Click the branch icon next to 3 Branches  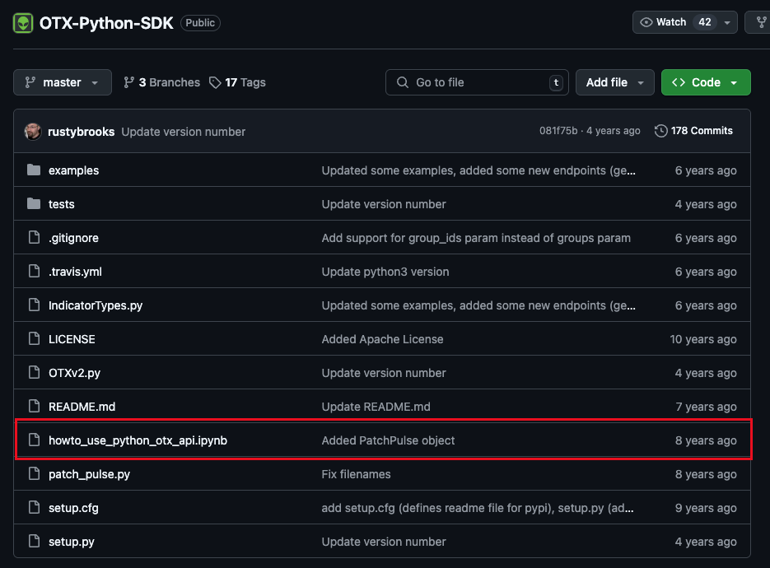pos(128,82)
